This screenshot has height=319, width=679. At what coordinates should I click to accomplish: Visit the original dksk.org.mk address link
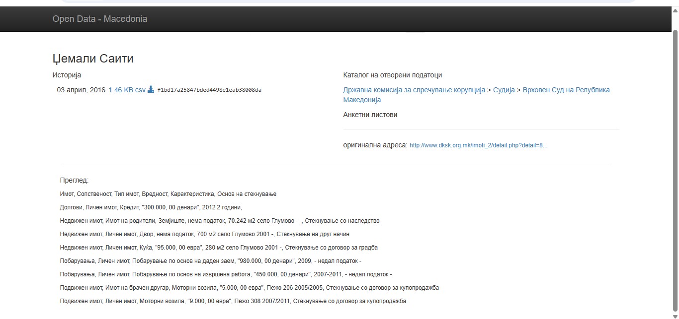[x=478, y=145]
